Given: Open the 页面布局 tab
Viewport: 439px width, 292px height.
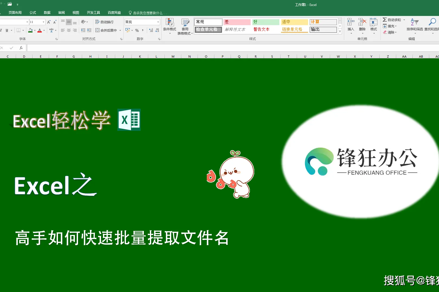Looking at the screenshot, I should coord(15,13).
